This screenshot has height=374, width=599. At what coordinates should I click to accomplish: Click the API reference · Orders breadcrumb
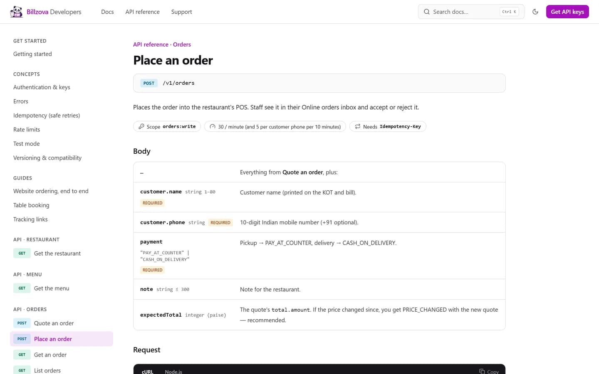coord(162,44)
